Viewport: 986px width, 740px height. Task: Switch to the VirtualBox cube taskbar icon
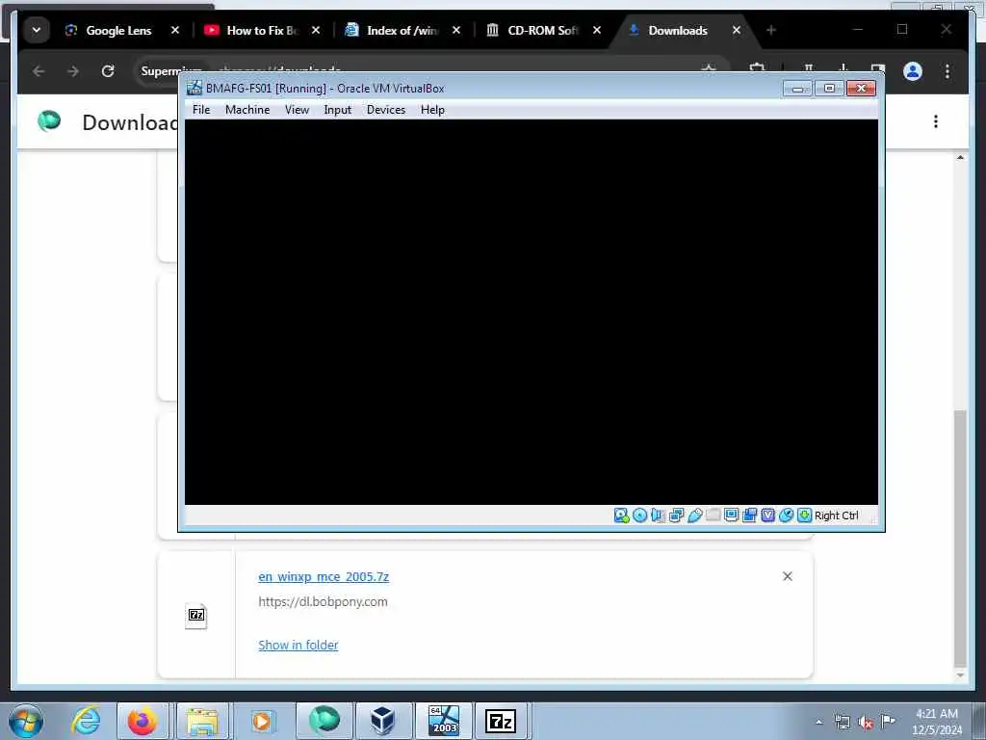tap(382, 721)
